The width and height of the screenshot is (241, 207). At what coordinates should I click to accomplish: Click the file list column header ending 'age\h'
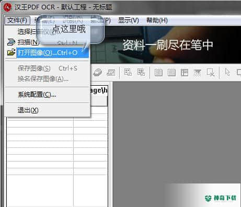coord(99,90)
